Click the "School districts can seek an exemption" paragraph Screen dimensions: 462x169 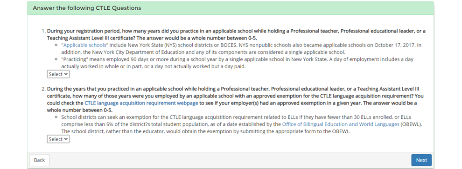pos(242,124)
